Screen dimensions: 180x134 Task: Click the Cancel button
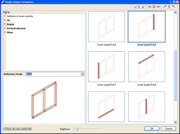pos(168,129)
